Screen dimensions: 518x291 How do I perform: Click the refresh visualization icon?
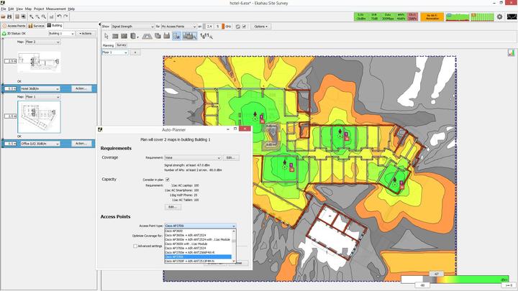tap(238, 27)
